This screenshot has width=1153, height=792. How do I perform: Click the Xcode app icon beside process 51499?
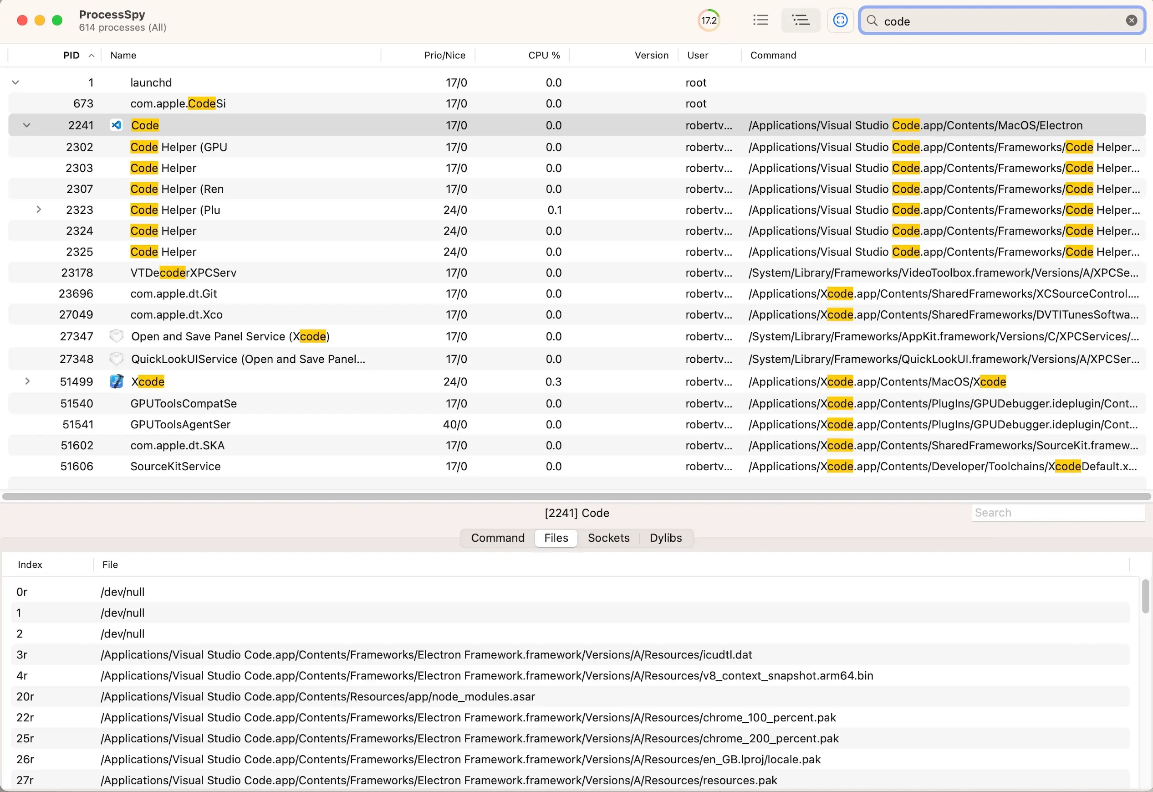click(116, 381)
